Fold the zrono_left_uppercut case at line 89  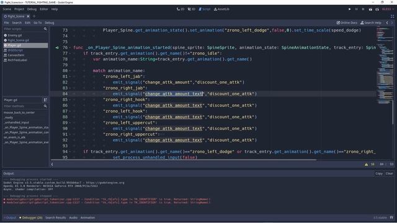(x=70, y=123)
